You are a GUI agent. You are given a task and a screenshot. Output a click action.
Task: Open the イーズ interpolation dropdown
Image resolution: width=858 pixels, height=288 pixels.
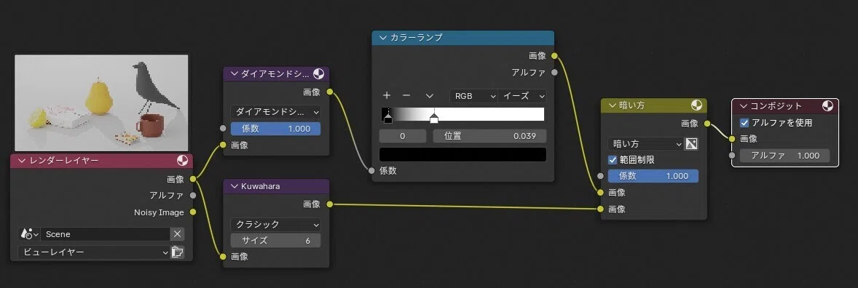pyautogui.click(x=522, y=95)
